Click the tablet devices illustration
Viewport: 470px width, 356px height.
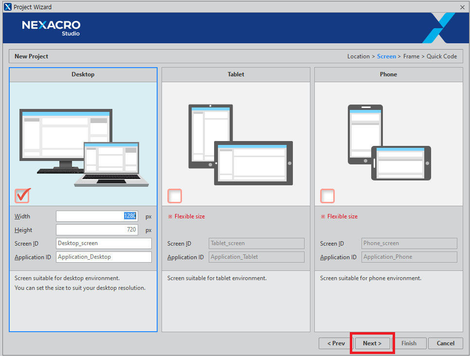coord(240,144)
